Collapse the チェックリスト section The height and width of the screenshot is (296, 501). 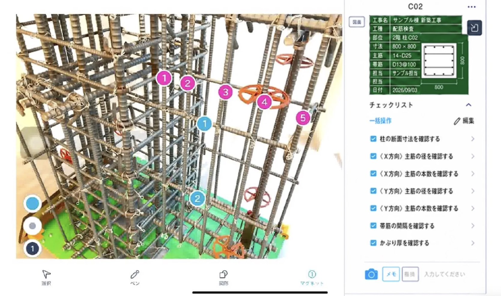tap(469, 105)
